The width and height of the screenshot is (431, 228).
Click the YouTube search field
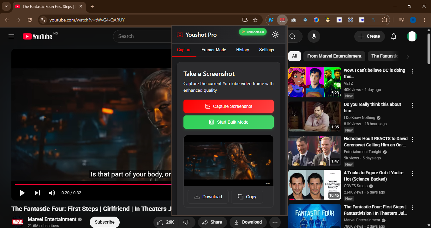(142, 36)
